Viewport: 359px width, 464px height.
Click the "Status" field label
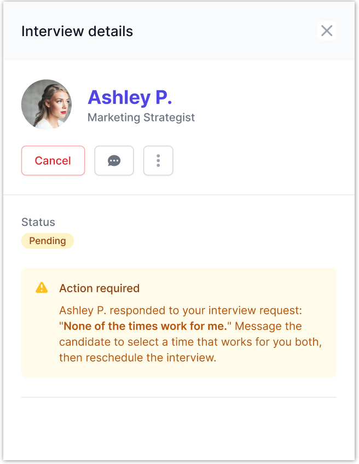[38, 222]
